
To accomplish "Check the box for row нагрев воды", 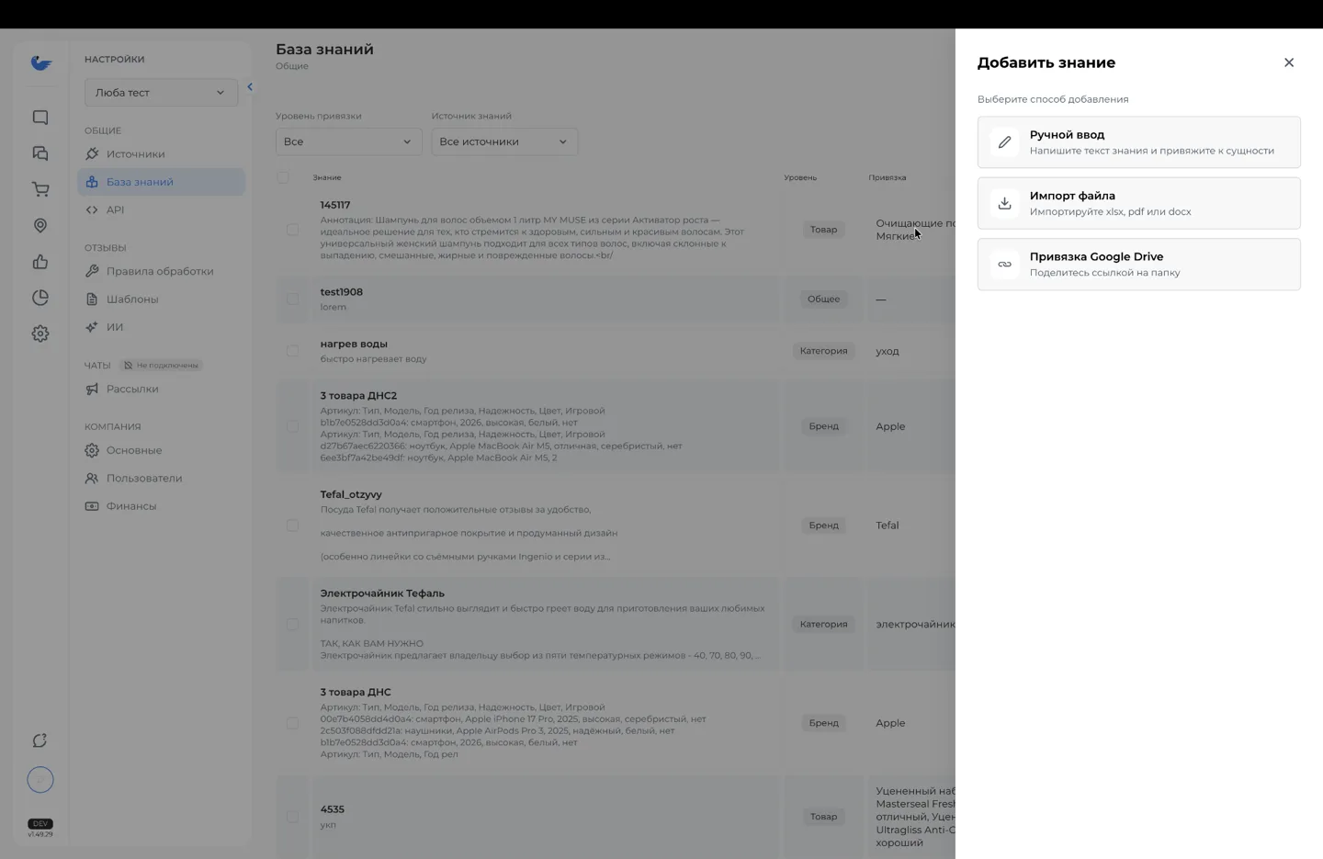I will click(x=292, y=351).
